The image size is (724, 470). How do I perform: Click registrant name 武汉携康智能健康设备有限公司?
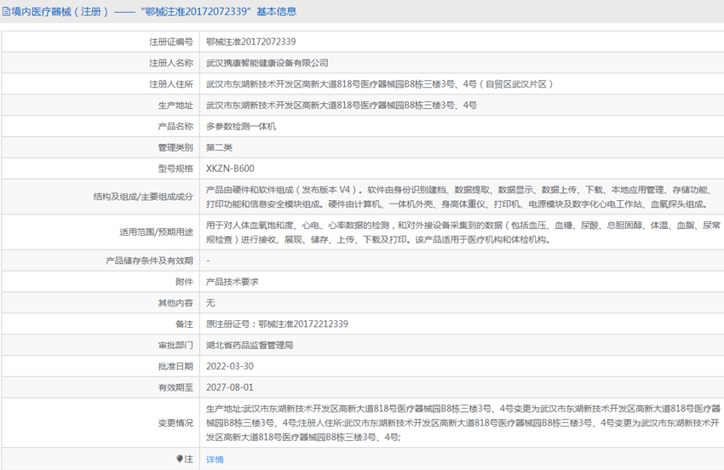[267, 63]
